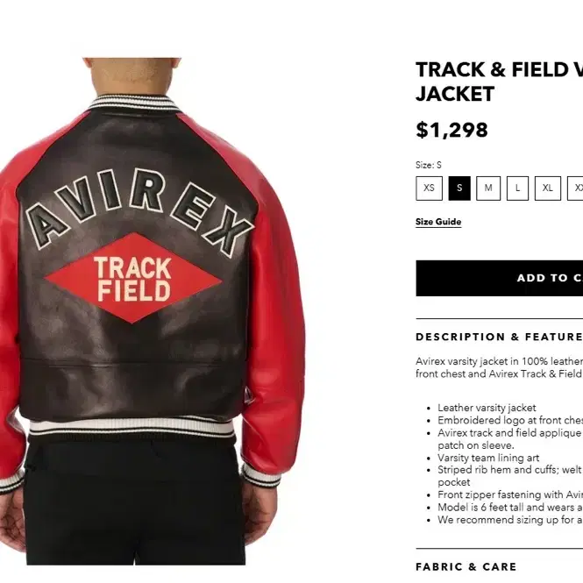Choose size XL

coord(548,188)
